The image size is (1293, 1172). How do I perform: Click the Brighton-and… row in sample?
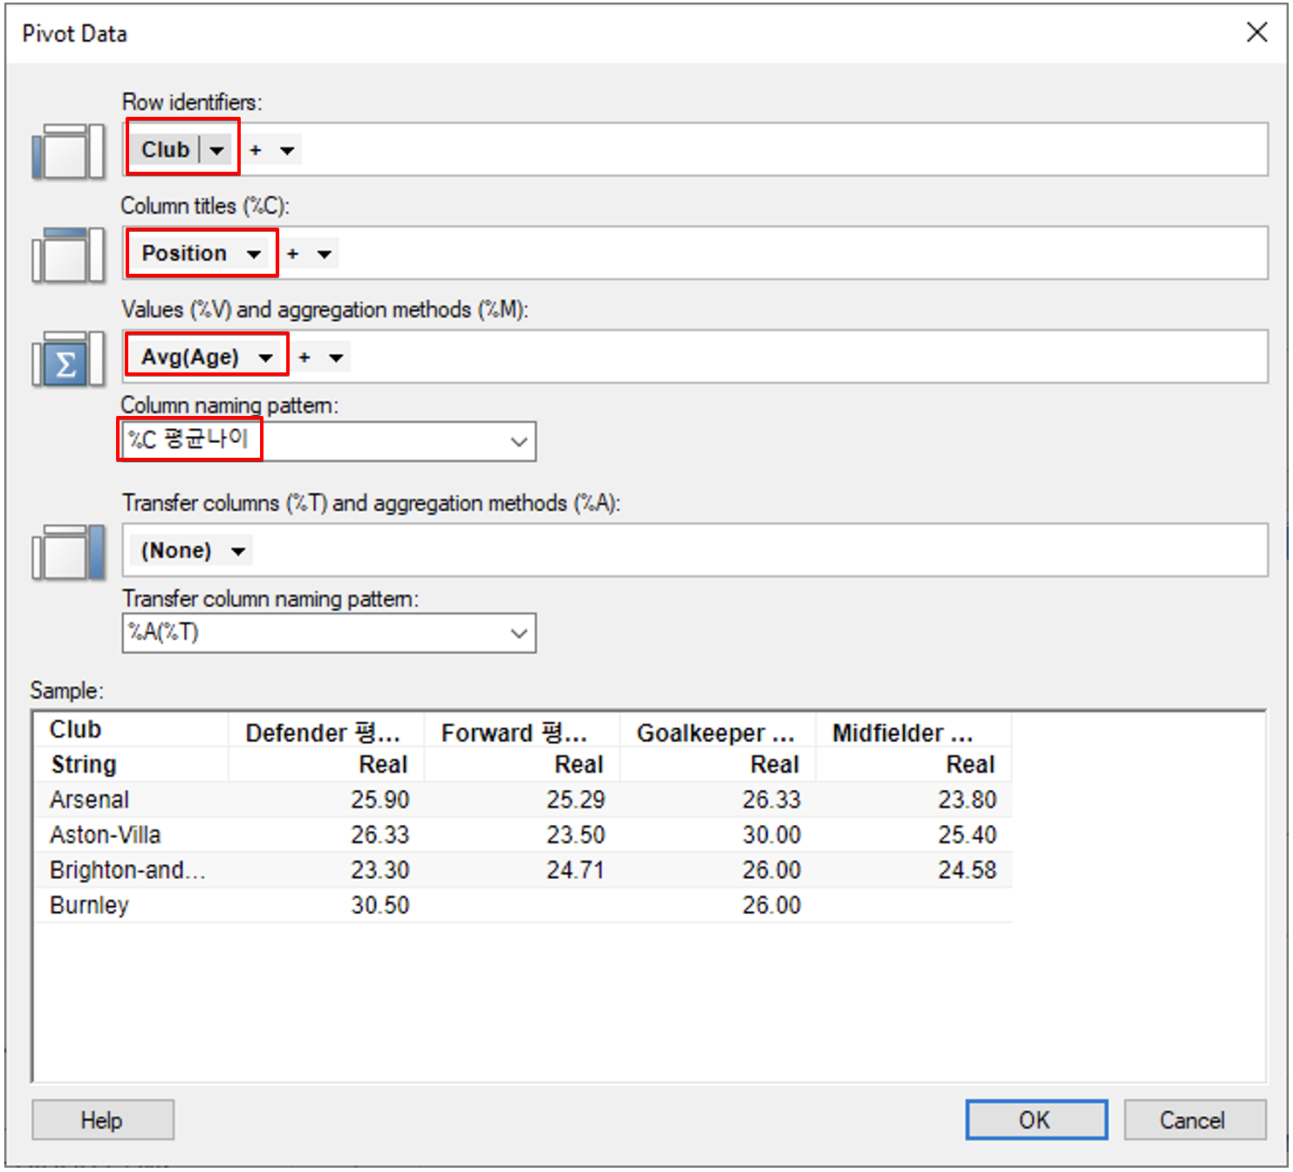click(x=523, y=870)
